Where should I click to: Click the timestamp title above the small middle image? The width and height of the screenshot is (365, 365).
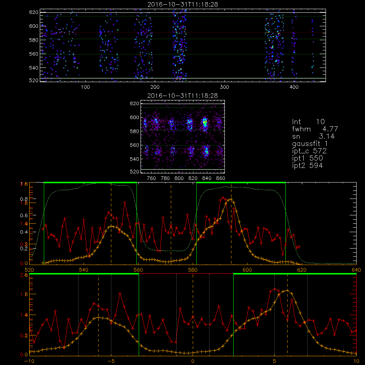click(x=183, y=96)
